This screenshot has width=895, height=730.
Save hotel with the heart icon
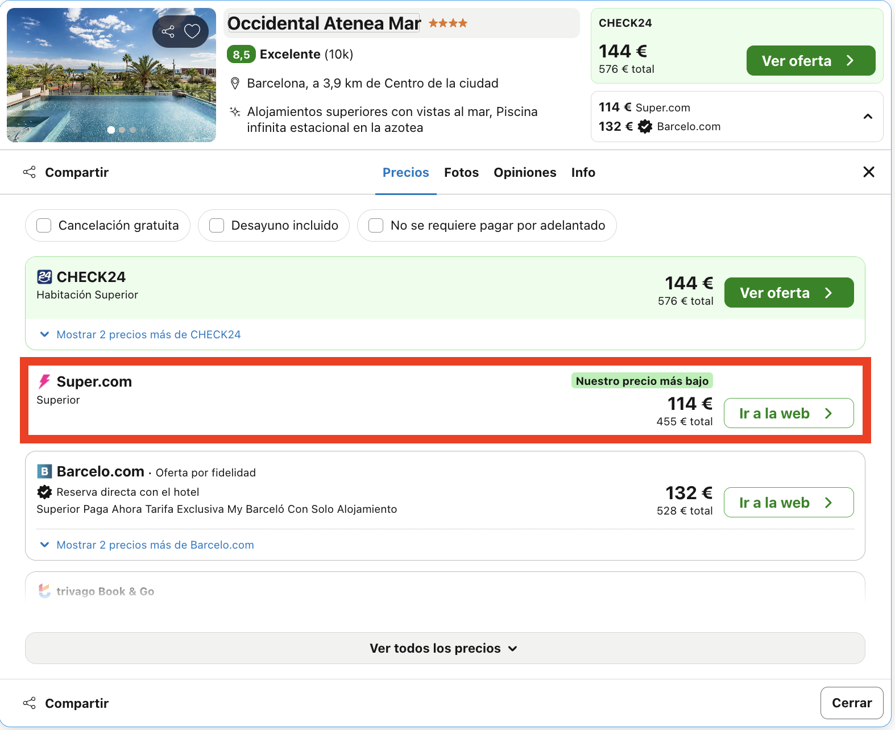(192, 31)
